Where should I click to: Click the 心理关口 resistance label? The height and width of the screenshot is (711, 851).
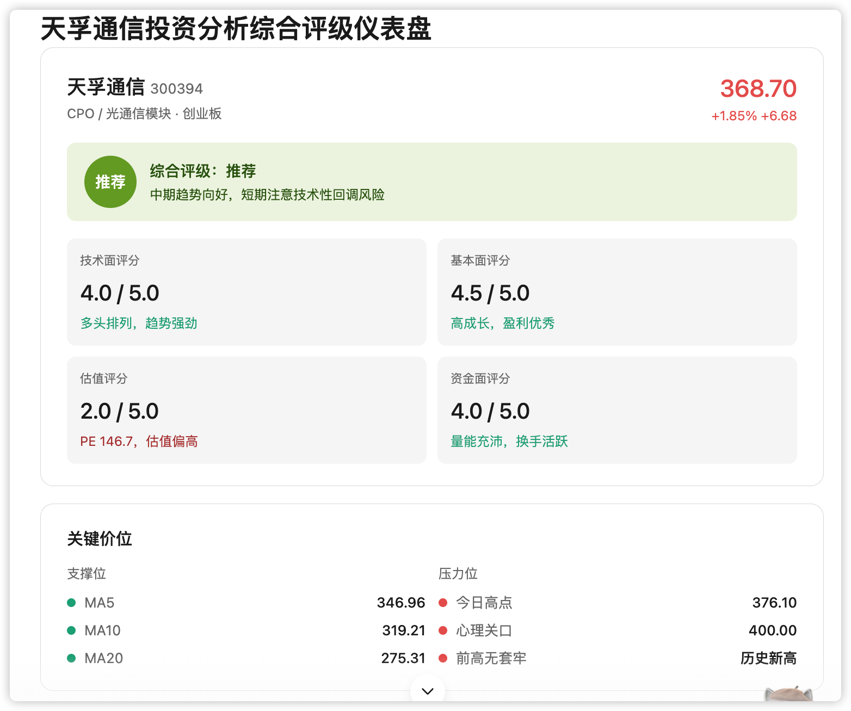pos(484,630)
